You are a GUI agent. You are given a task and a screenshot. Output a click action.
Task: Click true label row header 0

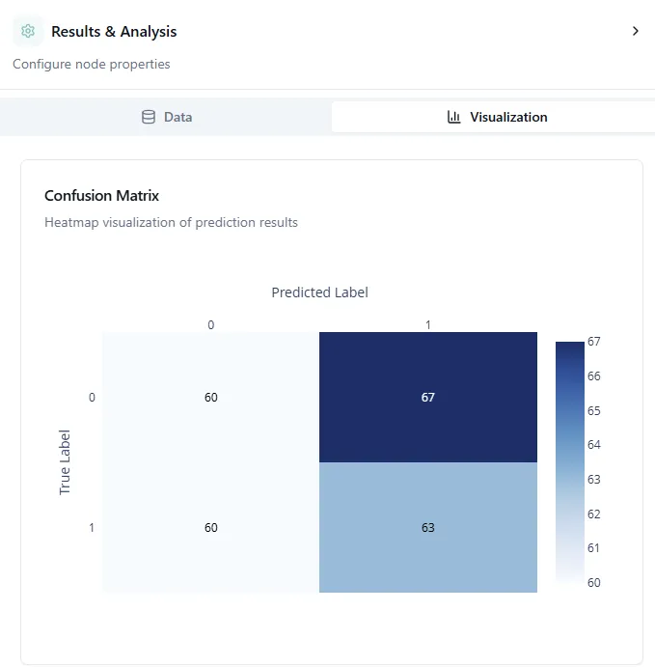click(x=92, y=398)
